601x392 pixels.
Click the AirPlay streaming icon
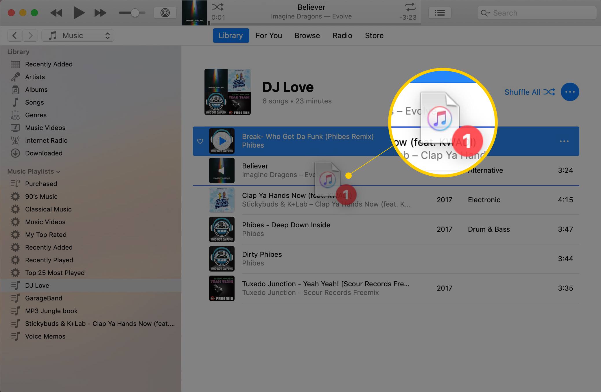164,13
